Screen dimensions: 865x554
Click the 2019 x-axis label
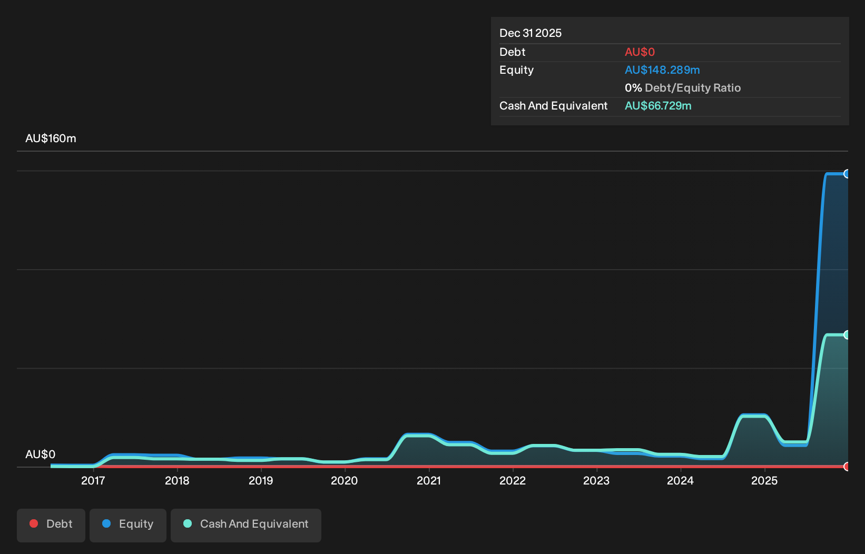tap(261, 480)
